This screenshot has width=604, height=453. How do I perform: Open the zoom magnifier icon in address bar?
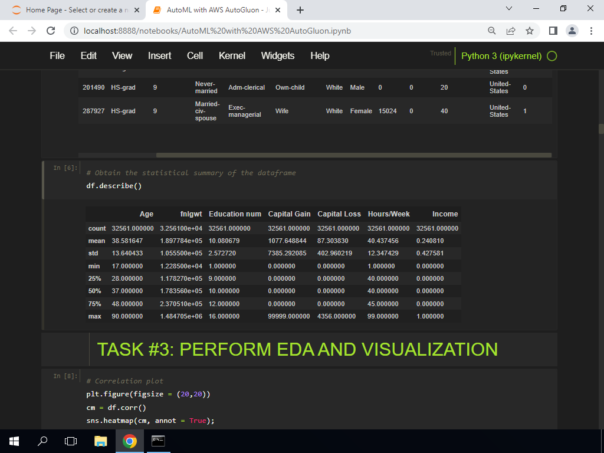pyautogui.click(x=491, y=31)
